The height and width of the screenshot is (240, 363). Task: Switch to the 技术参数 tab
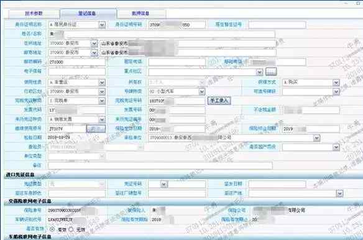[34, 14]
